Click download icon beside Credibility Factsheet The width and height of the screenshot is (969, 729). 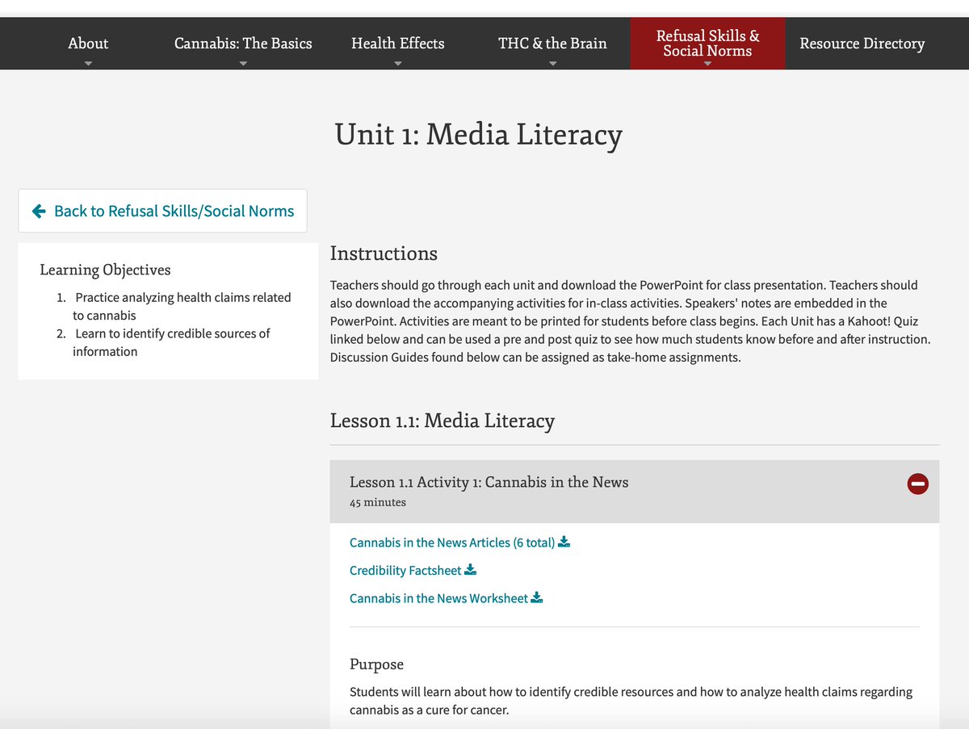(x=471, y=570)
